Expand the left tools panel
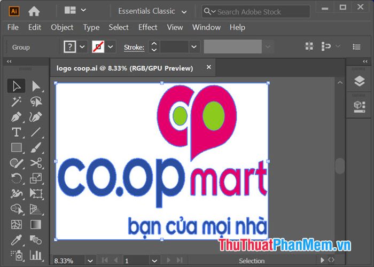374x267 pixels. tap(9, 61)
